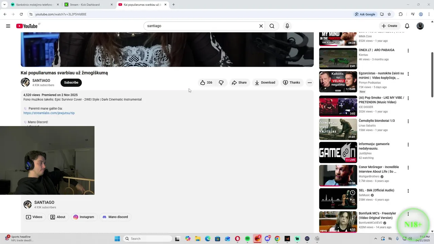The height and width of the screenshot is (244, 434).
Task: Open options for SEL - Bėk video
Action: pos(408,191)
